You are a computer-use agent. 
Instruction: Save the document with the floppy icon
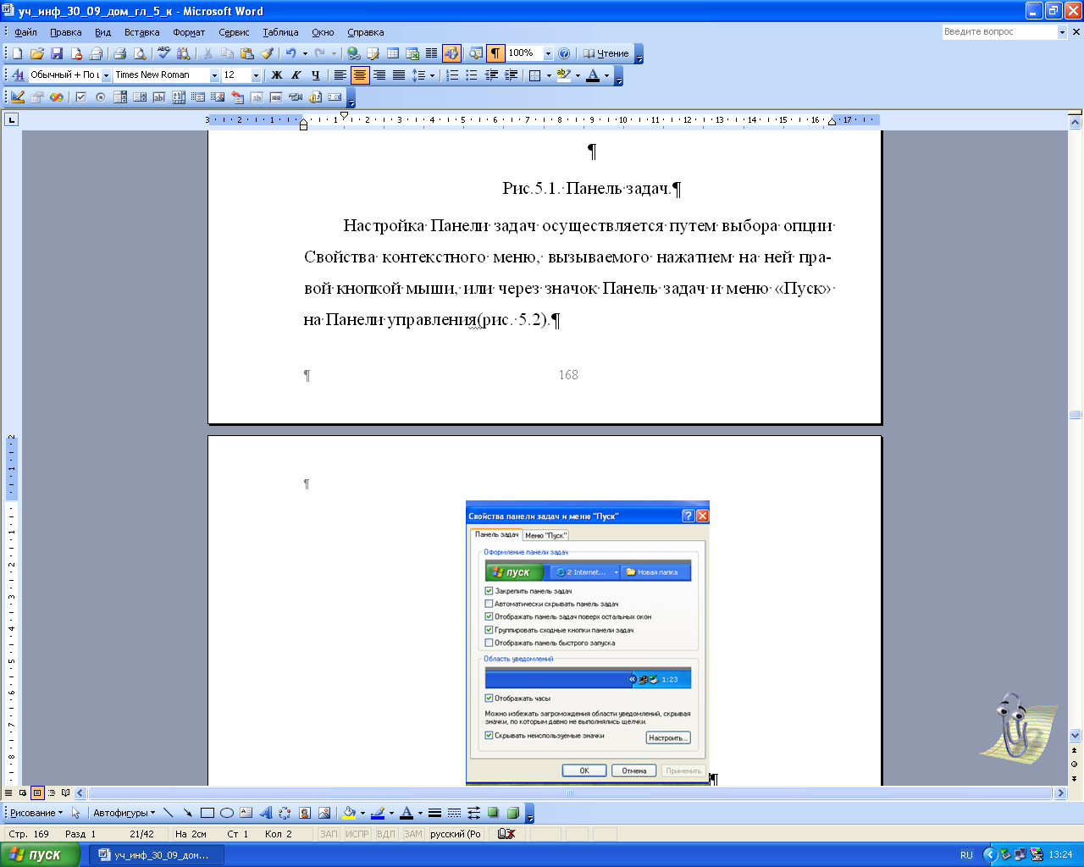tap(57, 53)
